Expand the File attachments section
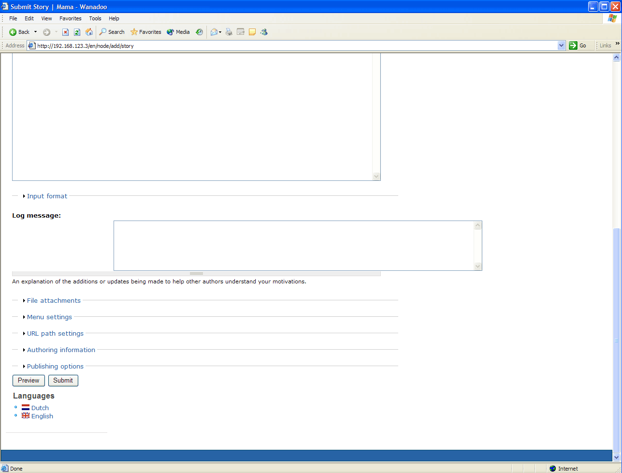 point(54,300)
